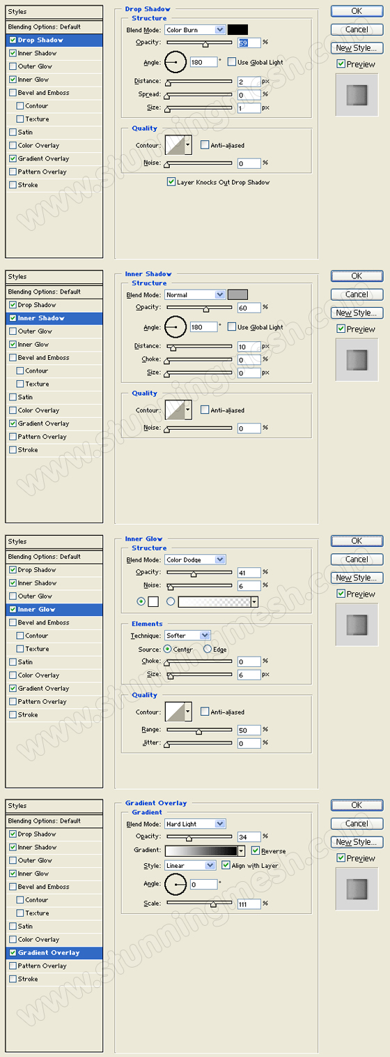Viewport: 390px width, 1057px height.
Task: Click the OK button in the Drop Shadow dialog
Action: point(357,11)
